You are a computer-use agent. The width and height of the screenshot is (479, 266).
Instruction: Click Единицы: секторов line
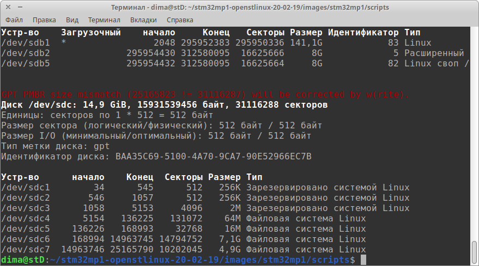point(107,115)
